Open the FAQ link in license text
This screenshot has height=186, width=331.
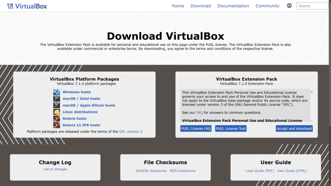click(x=199, y=113)
